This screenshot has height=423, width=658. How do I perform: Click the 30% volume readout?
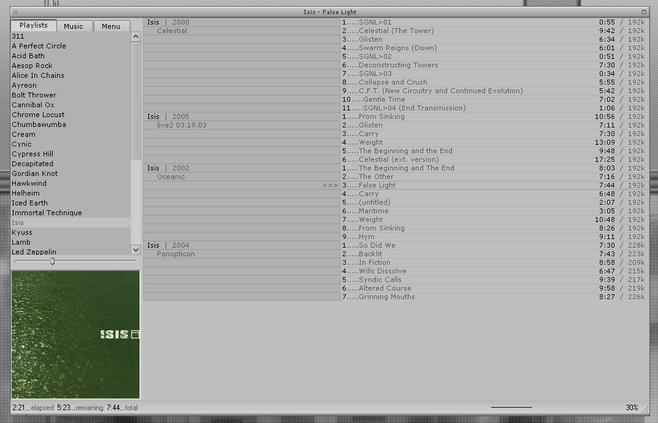tap(632, 408)
